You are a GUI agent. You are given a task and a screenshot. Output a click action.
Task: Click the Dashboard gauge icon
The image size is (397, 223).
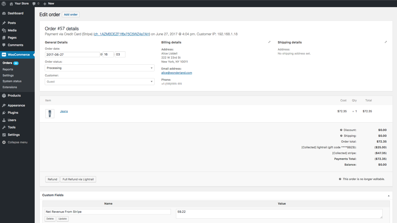[x=4, y=13]
